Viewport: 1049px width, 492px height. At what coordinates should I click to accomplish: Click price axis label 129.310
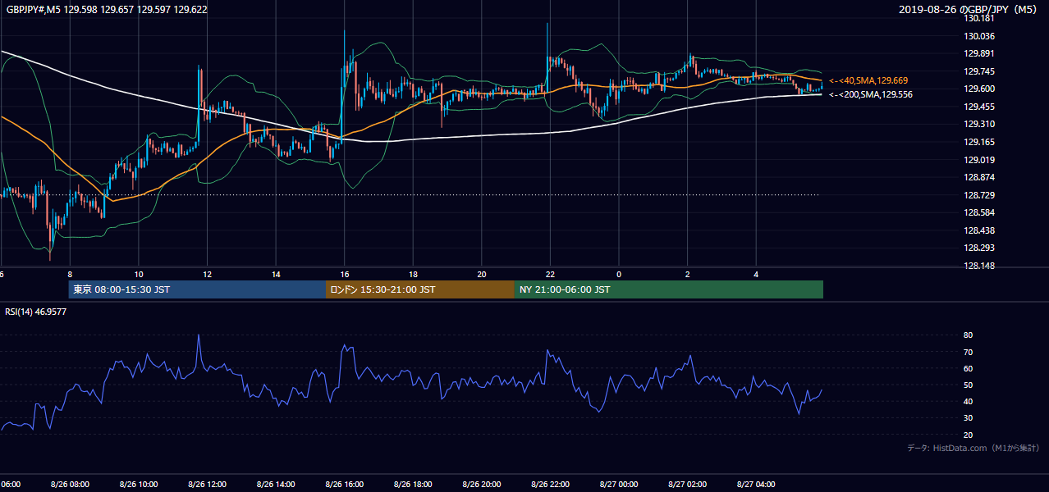tap(980, 124)
